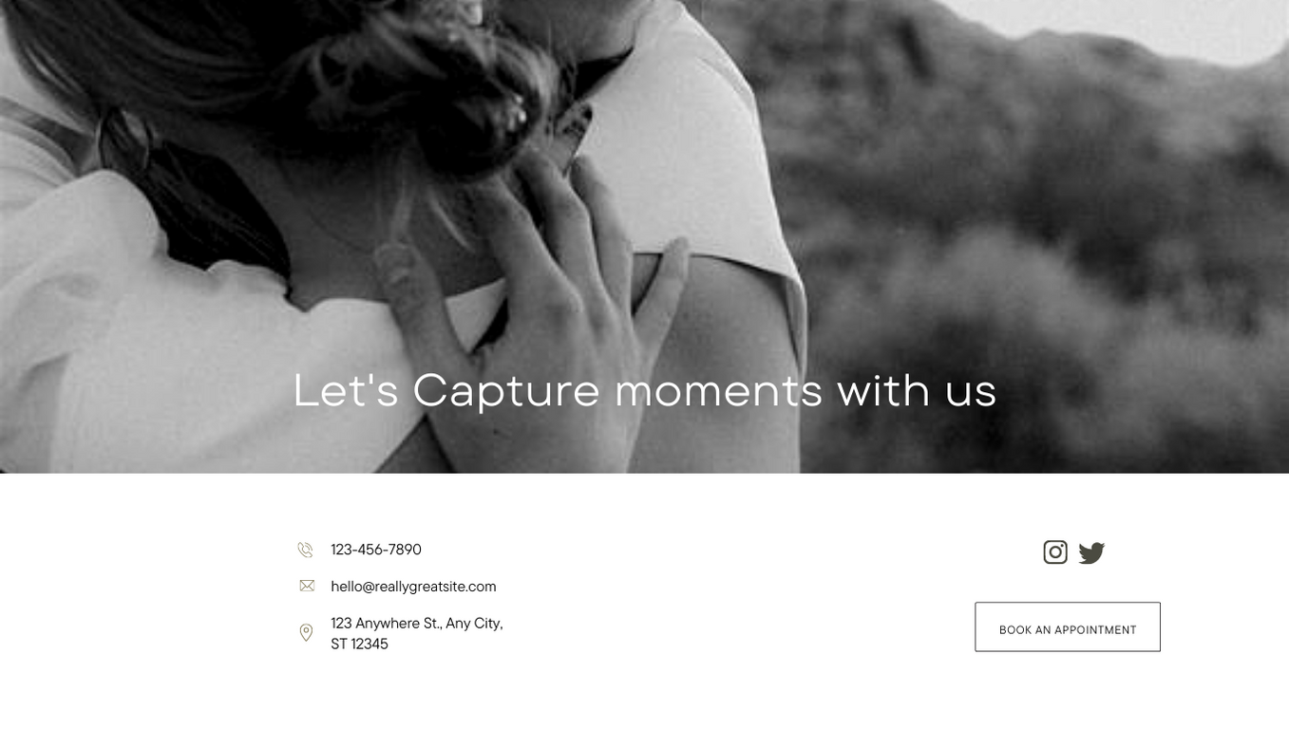This screenshot has height=729, width=1289.
Task: Click the map pin location icon
Action: [x=306, y=633]
